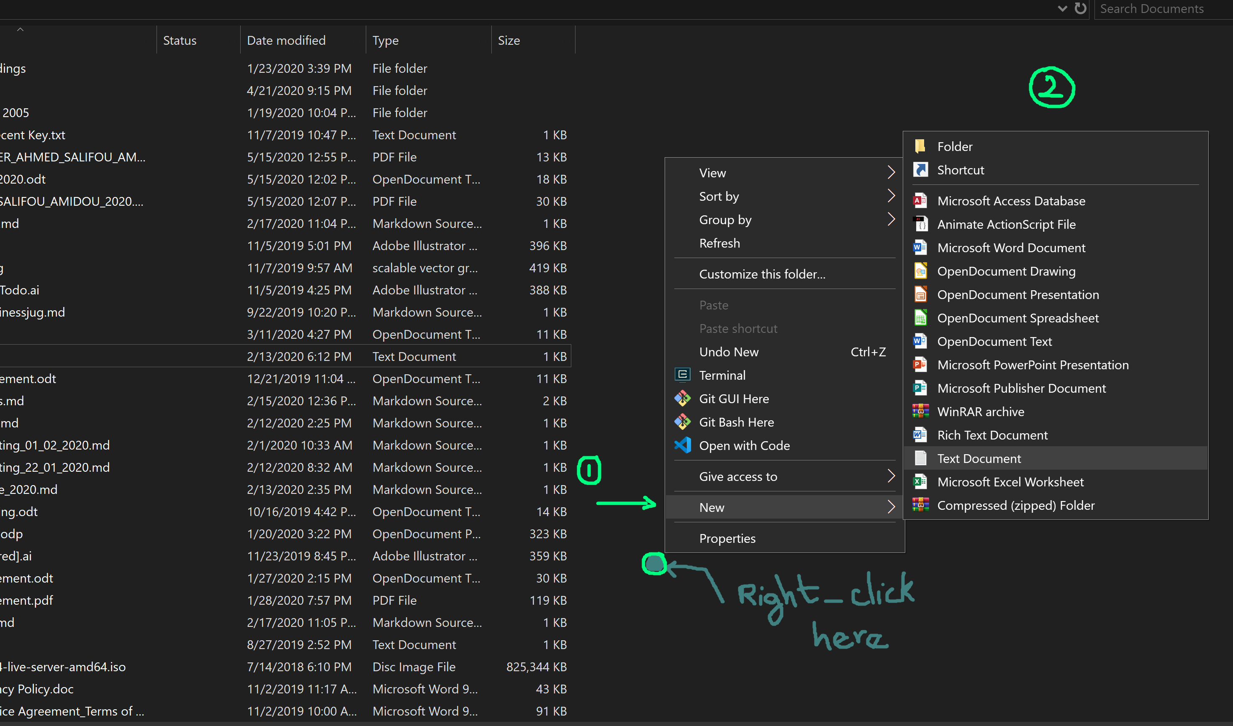The image size is (1233, 726).
Task: Select the cy Policy.doc file
Action: coord(285,689)
